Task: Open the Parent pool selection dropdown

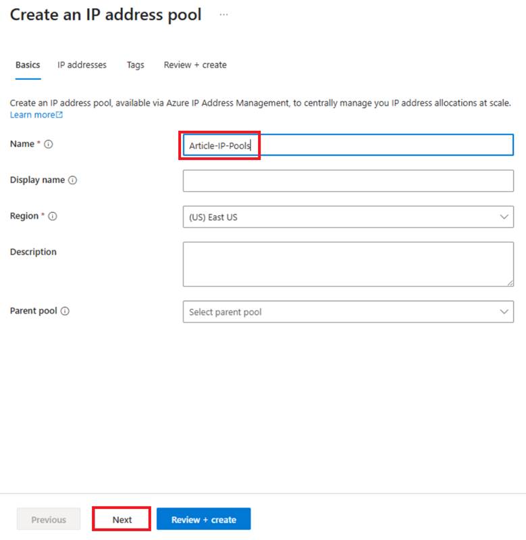Action: (347, 311)
